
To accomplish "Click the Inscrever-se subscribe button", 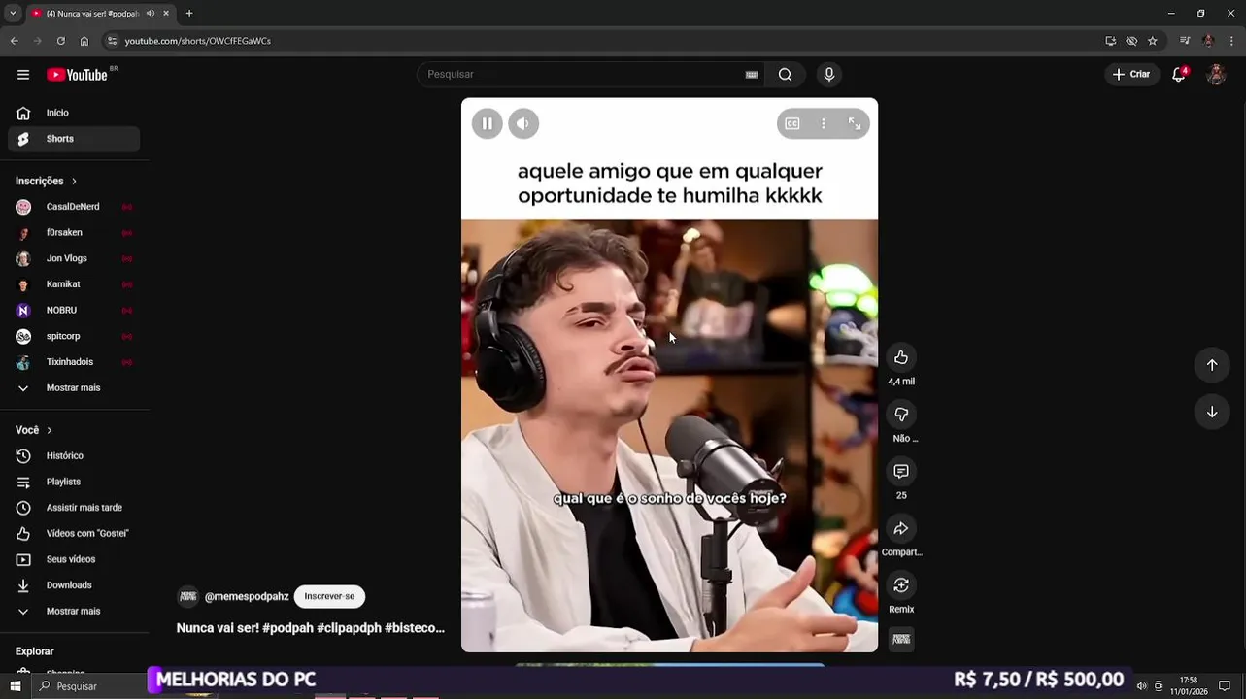I will coord(329,596).
